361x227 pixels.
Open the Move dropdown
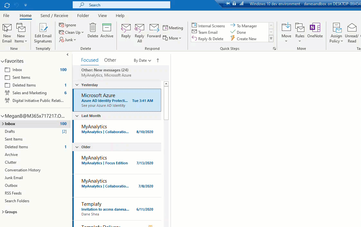(286, 33)
